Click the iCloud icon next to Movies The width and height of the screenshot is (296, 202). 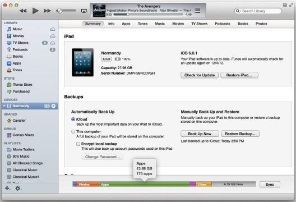53,36
